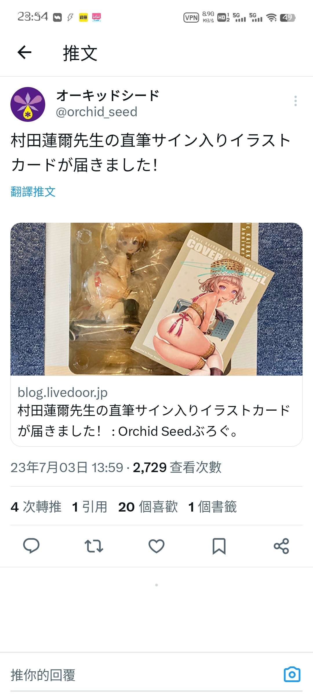Tap the reply speech bubble icon

pos(31,546)
